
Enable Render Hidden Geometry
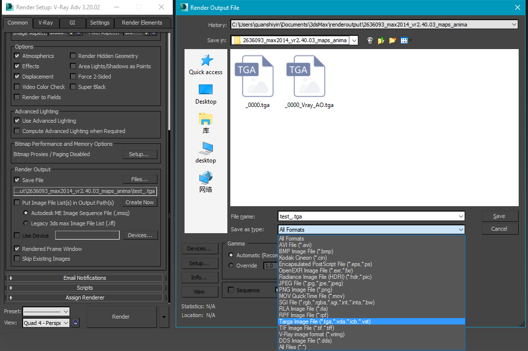73,56
